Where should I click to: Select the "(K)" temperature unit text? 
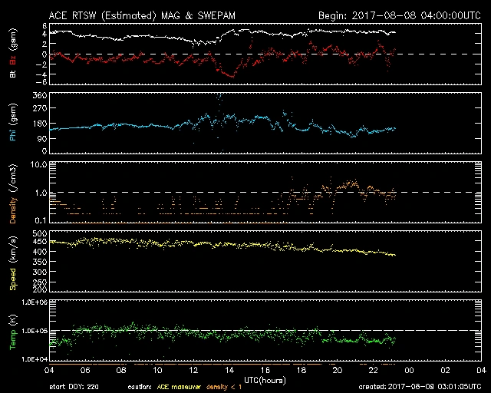coord(13,320)
